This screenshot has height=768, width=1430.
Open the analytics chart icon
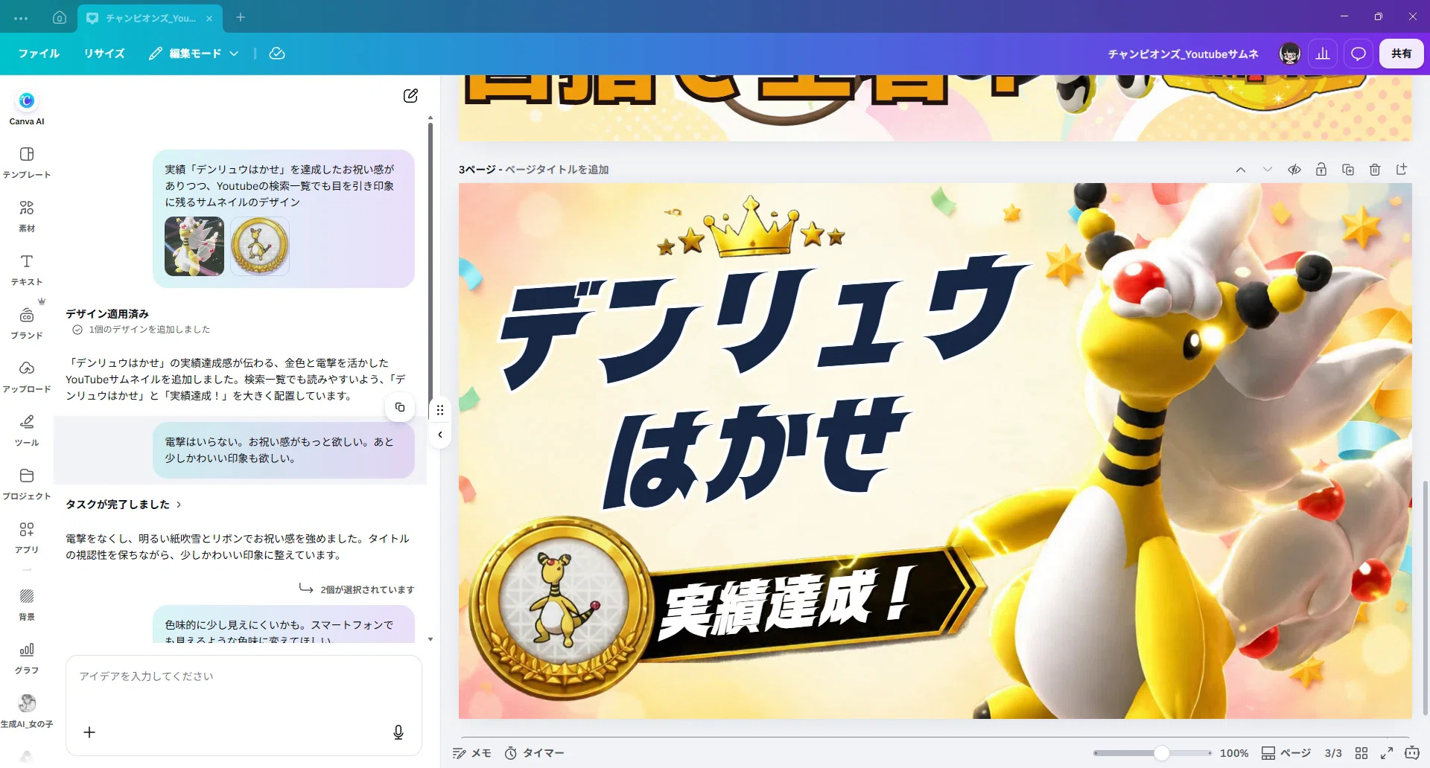click(x=1323, y=54)
